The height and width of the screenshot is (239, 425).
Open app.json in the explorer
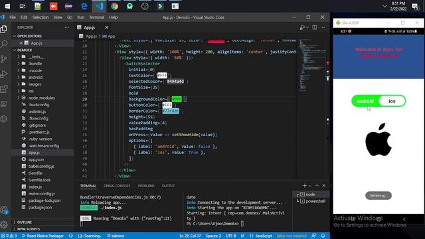coord(36,159)
